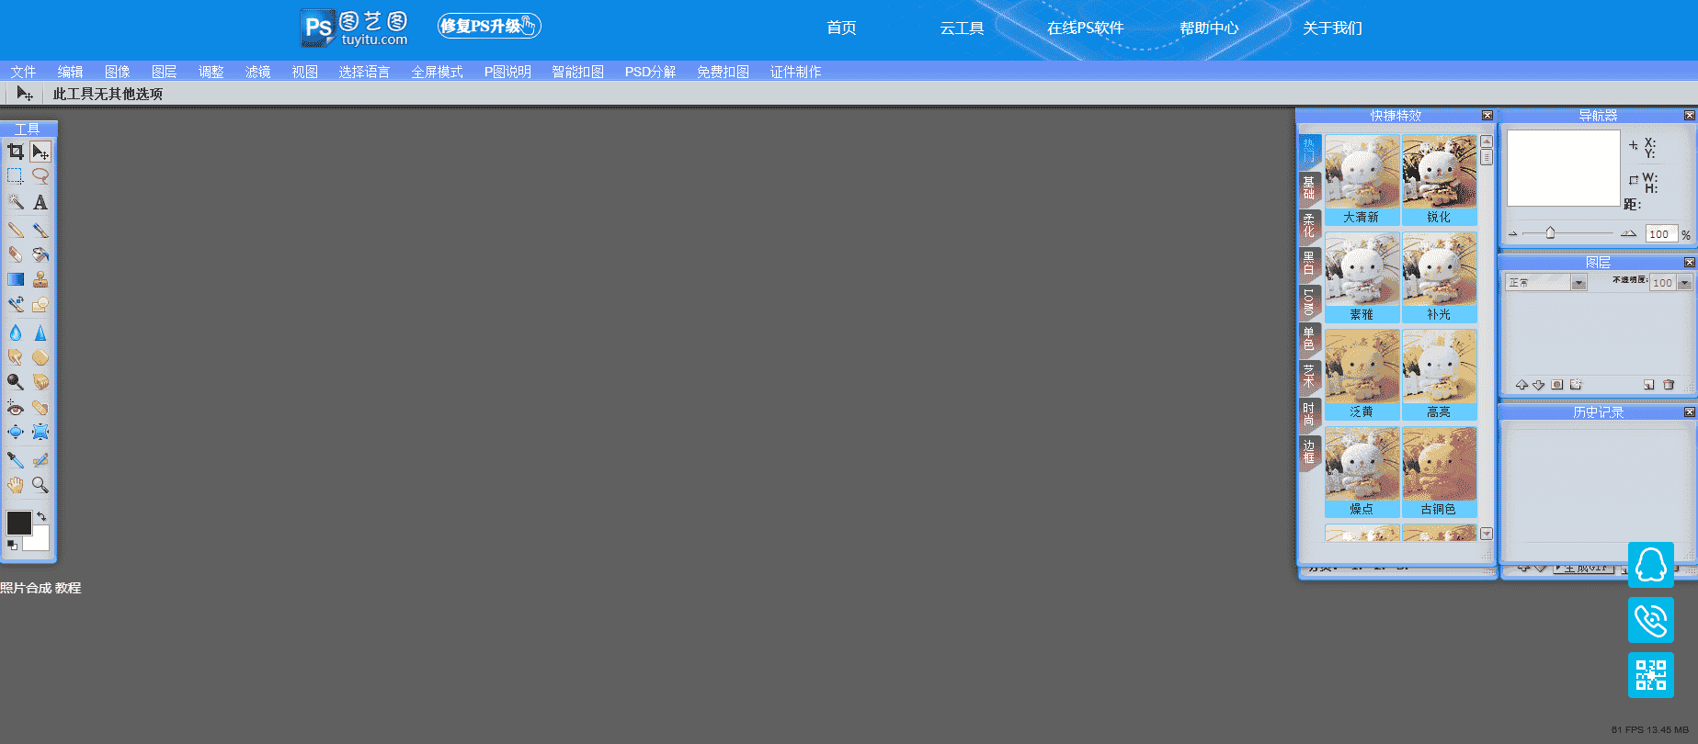Select the Blur water-drop tool
Viewport: 1698px width, 744px height.
tap(16, 333)
